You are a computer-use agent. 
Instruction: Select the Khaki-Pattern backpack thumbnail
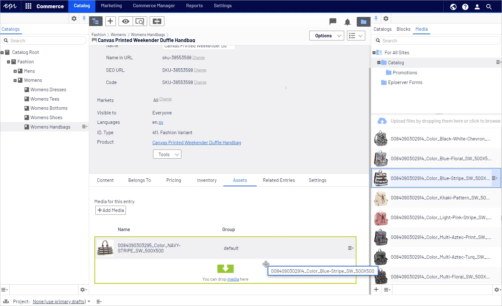click(381, 198)
